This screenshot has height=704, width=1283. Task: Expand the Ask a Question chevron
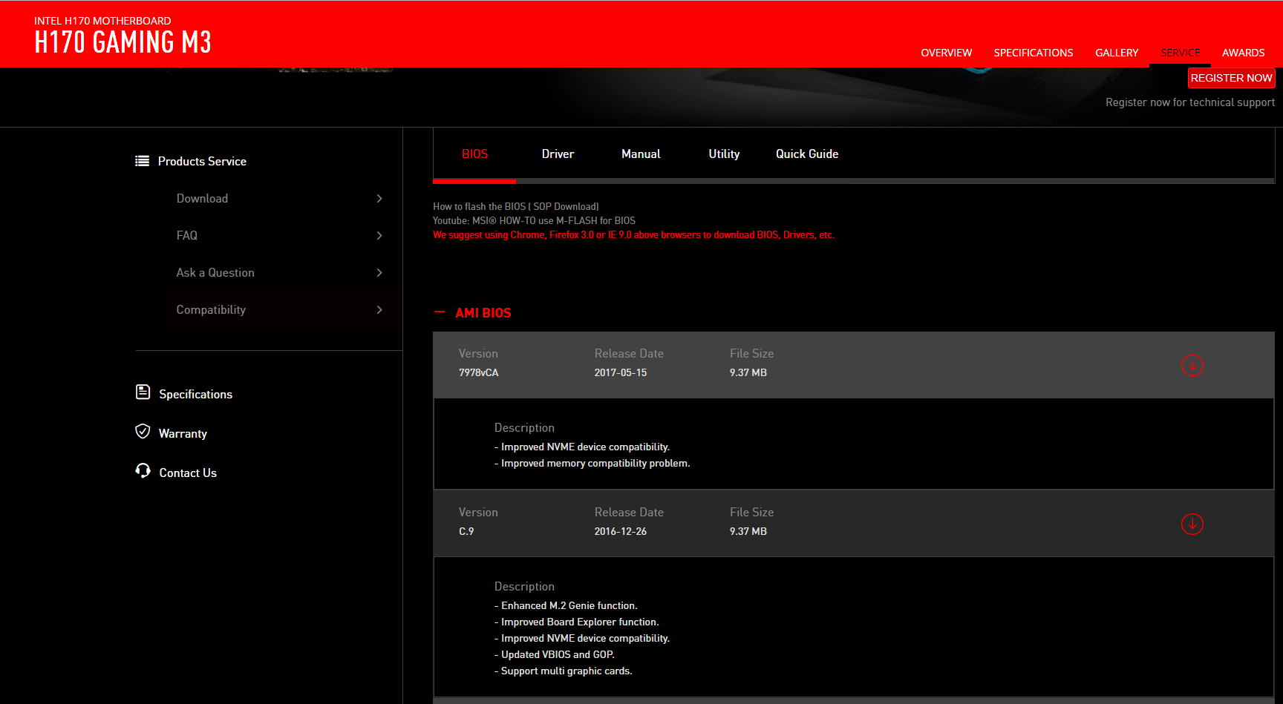click(x=379, y=272)
